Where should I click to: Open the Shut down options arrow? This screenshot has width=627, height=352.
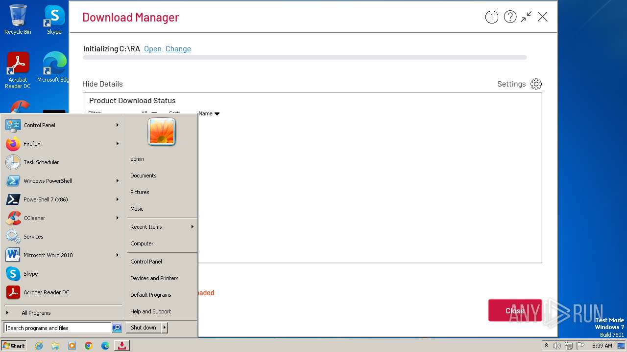pos(165,328)
